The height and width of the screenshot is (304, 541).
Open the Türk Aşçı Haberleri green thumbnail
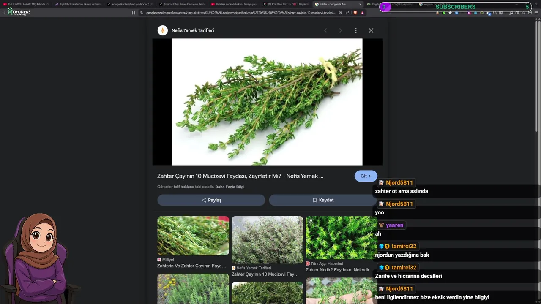coord(341,238)
